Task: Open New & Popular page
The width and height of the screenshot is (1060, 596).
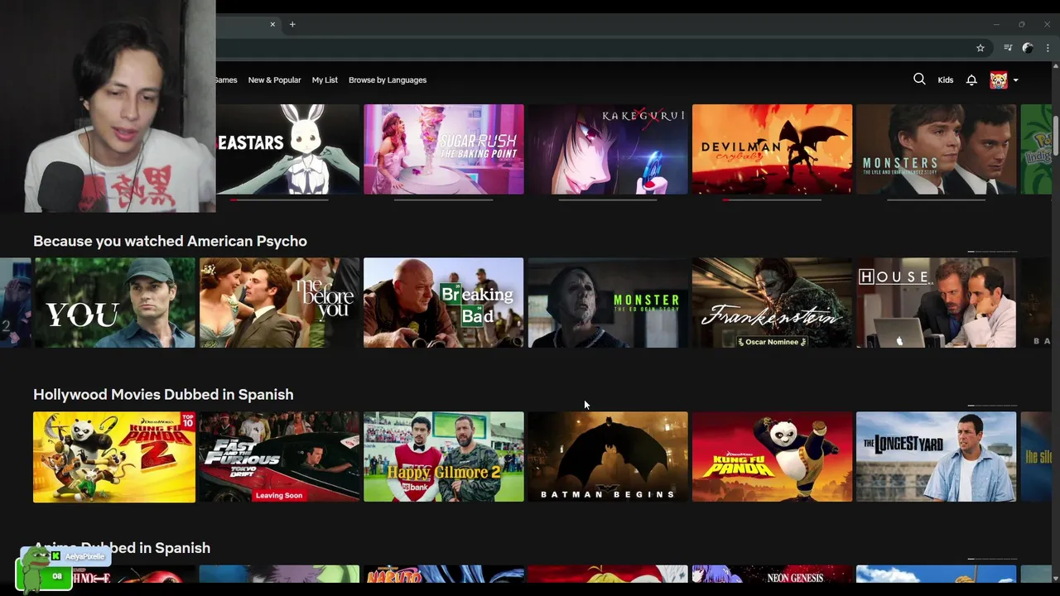Action: tap(274, 80)
